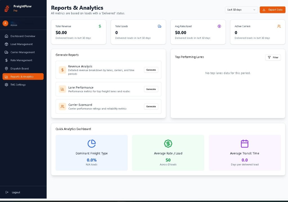Click the "N/A loads" caption
Screen dimensions: 288x202
point(92,165)
